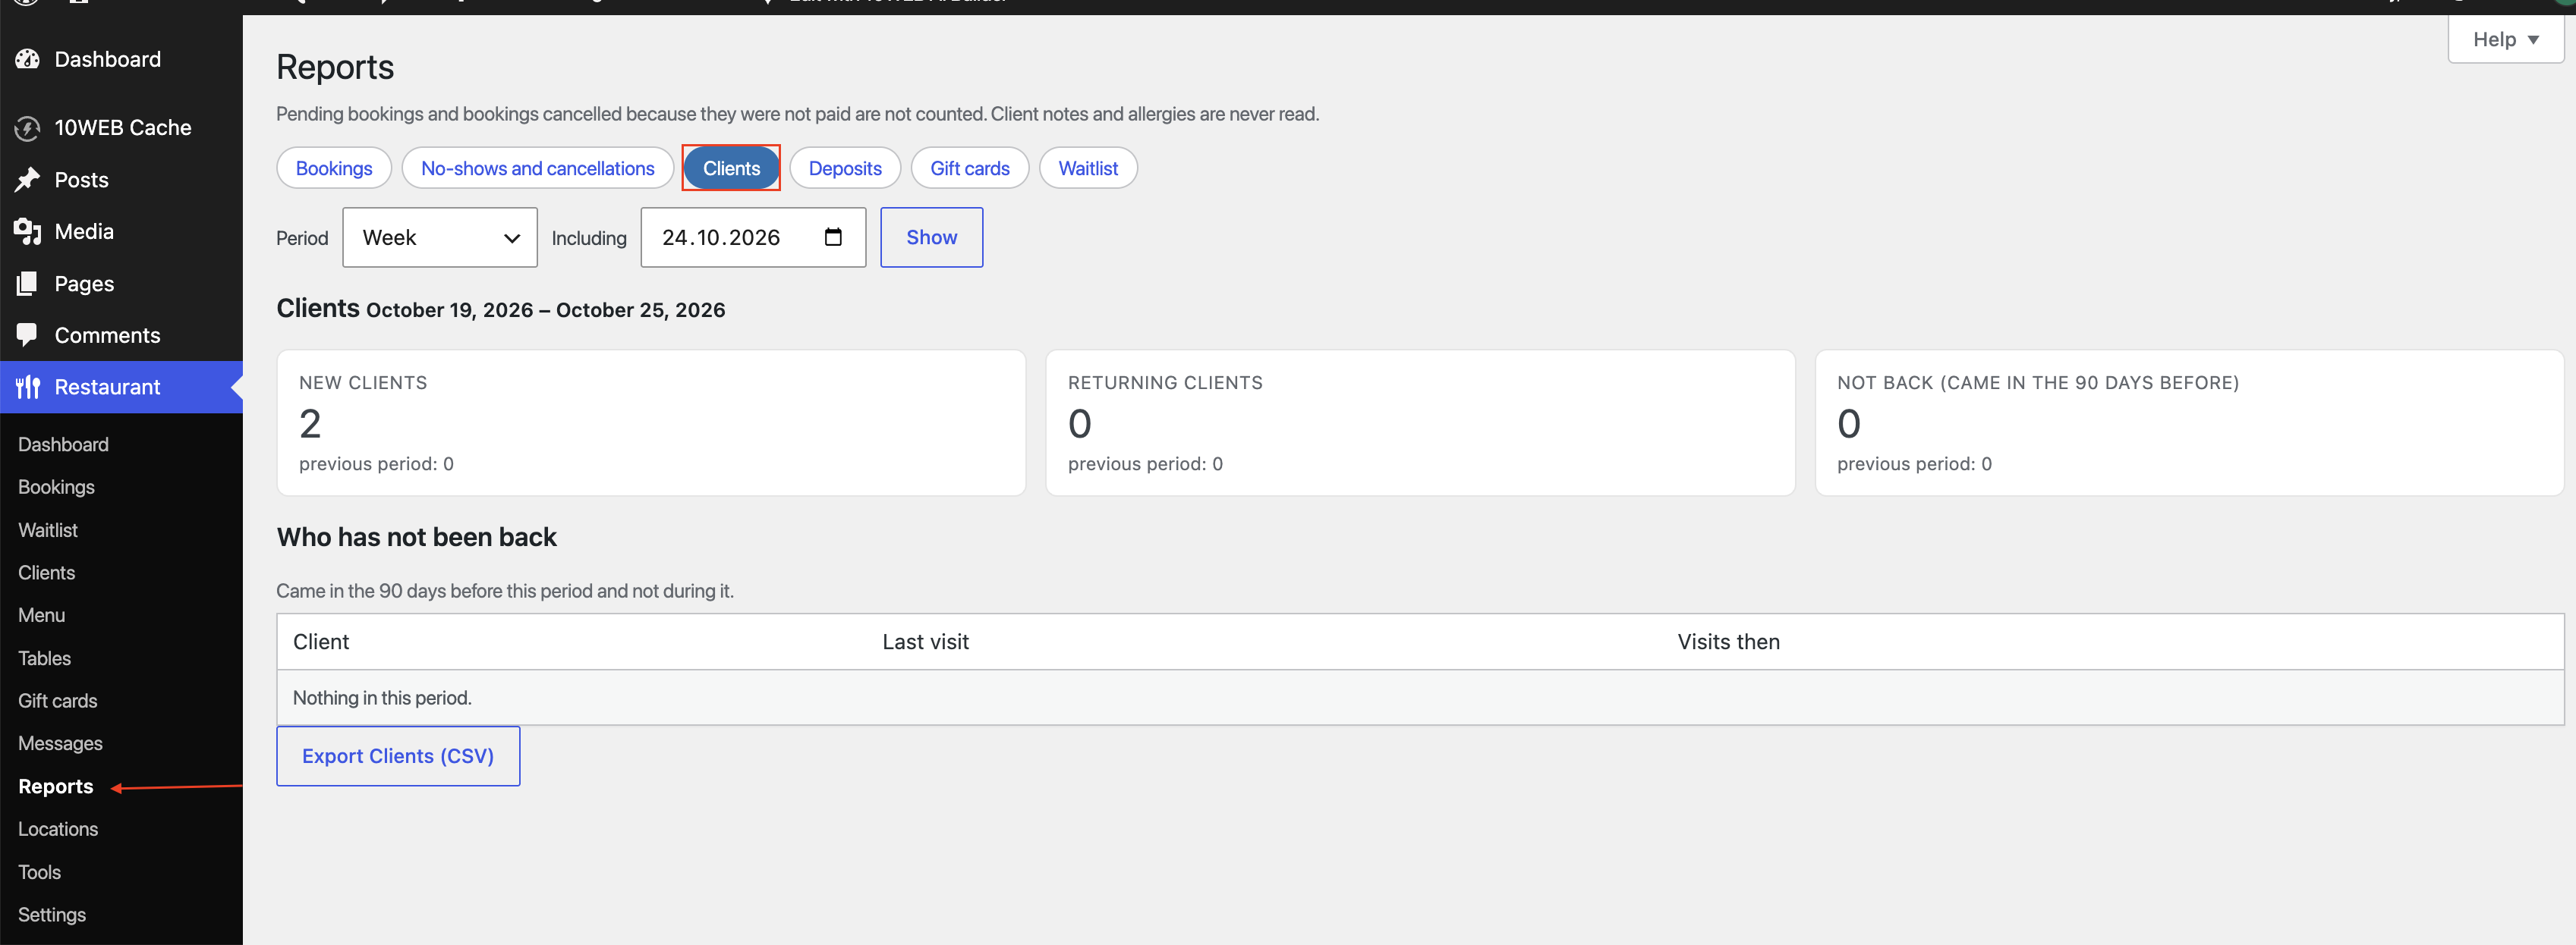2576x945 pixels.
Task: Open Bookings in Restaurant submenu
Action: pyautogui.click(x=56, y=488)
